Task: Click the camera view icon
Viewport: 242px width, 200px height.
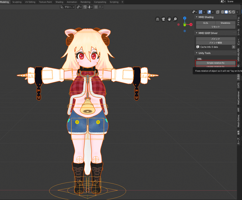Action: coord(163,19)
